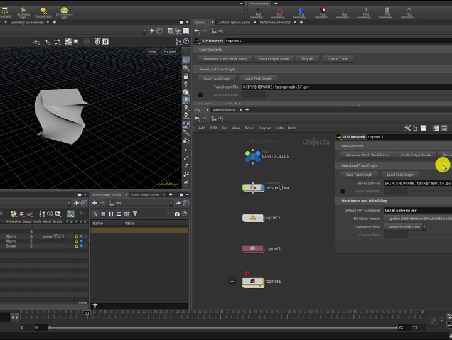The width and height of the screenshot is (452, 340).
Task: Open the Layout menu in network editor
Action: point(265,128)
